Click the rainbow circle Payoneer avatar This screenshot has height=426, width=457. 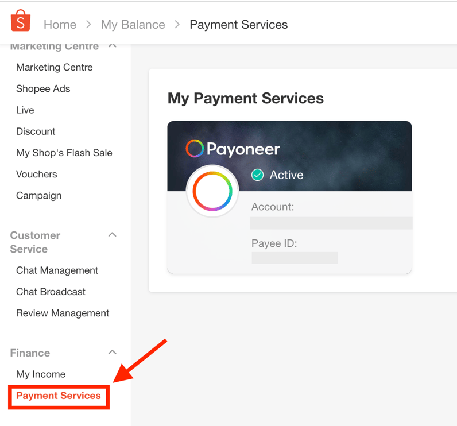click(212, 192)
